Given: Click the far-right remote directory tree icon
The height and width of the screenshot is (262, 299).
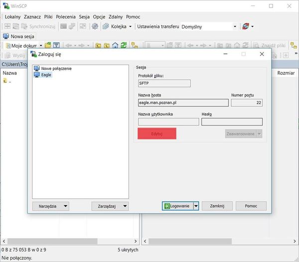Looking at the screenshot, I should point(294,45).
